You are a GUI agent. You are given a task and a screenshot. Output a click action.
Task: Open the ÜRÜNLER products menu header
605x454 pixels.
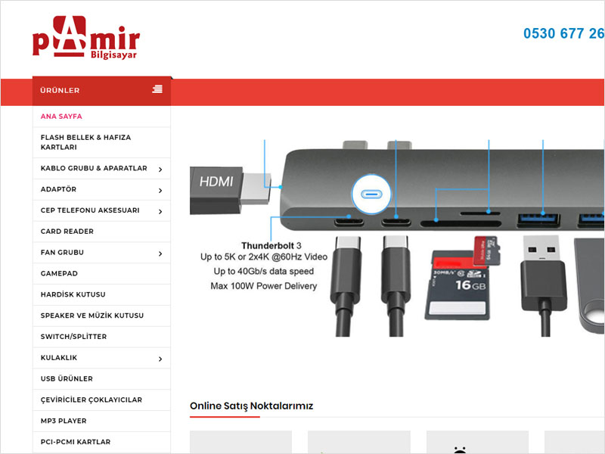pos(102,91)
